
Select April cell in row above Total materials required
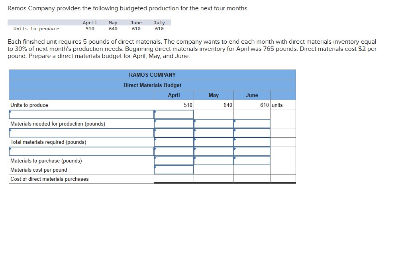174,133
